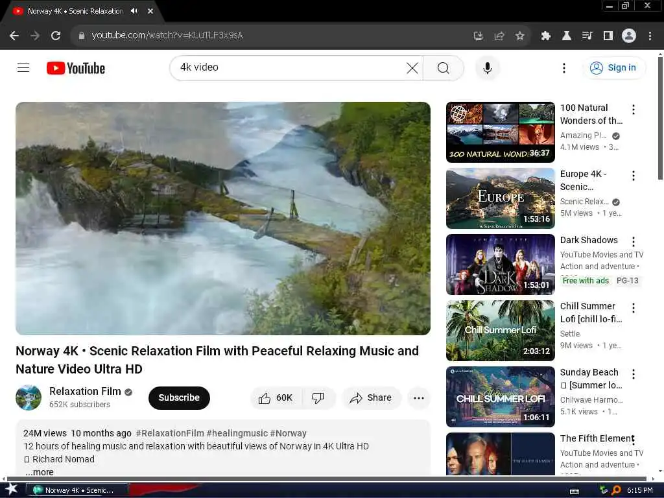Open media controls icon in toolbar

click(x=587, y=36)
